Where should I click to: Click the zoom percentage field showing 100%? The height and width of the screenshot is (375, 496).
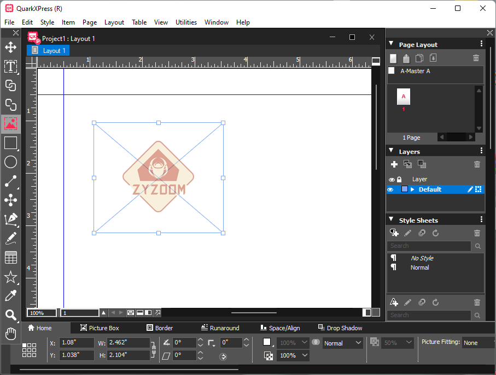point(42,313)
